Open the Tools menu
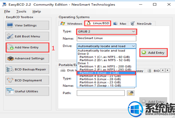 (x=21, y=11)
